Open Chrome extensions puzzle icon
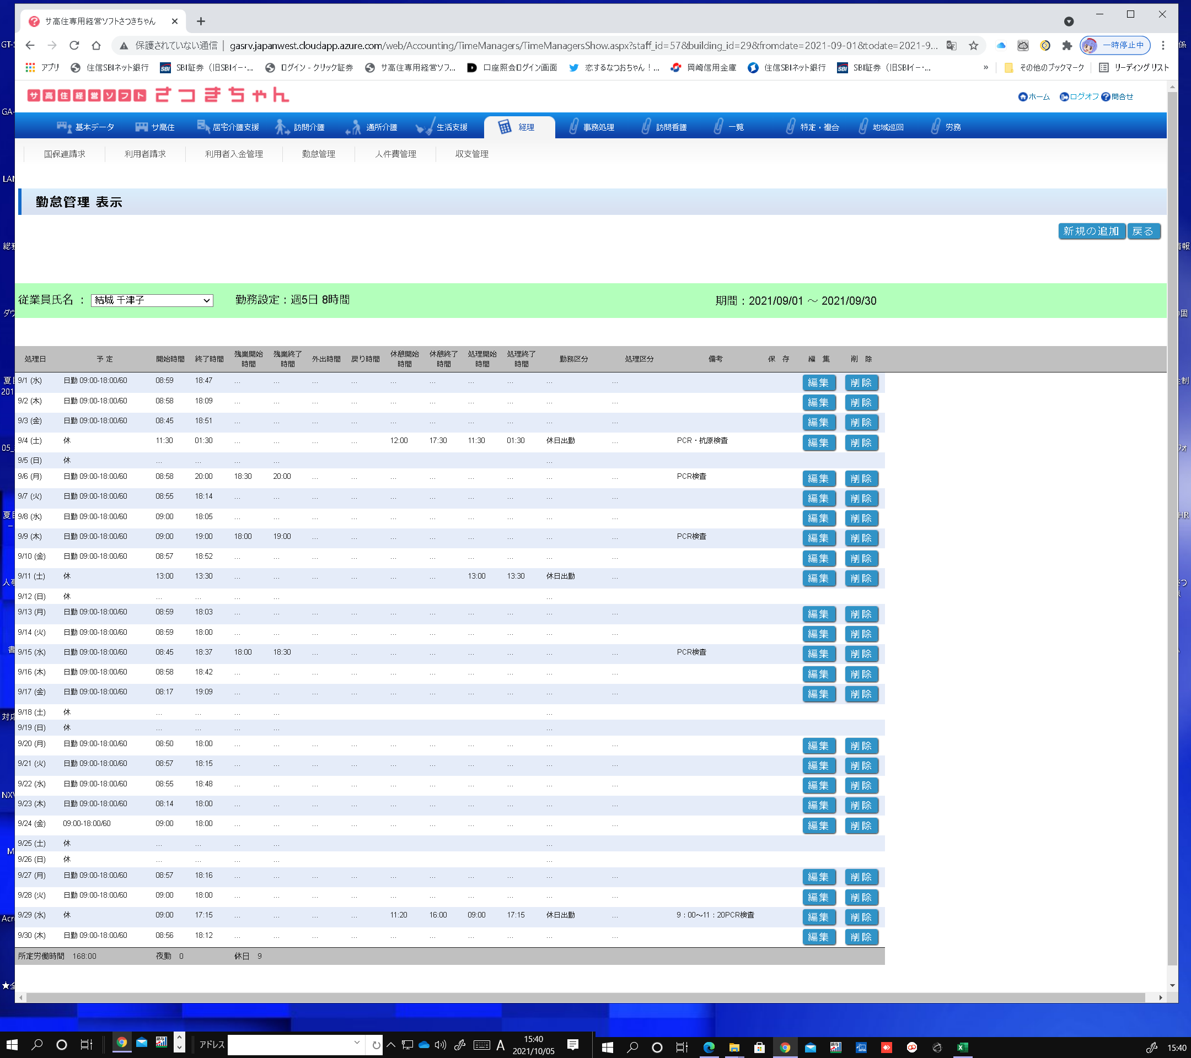Image resolution: width=1191 pixels, height=1058 pixels. (x=1066, y=45)
